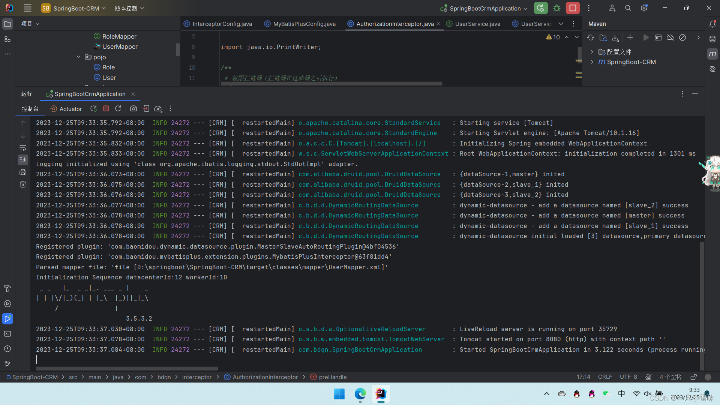Click the clear console trash icon
The image size is (720, 405).
(23, 184)
